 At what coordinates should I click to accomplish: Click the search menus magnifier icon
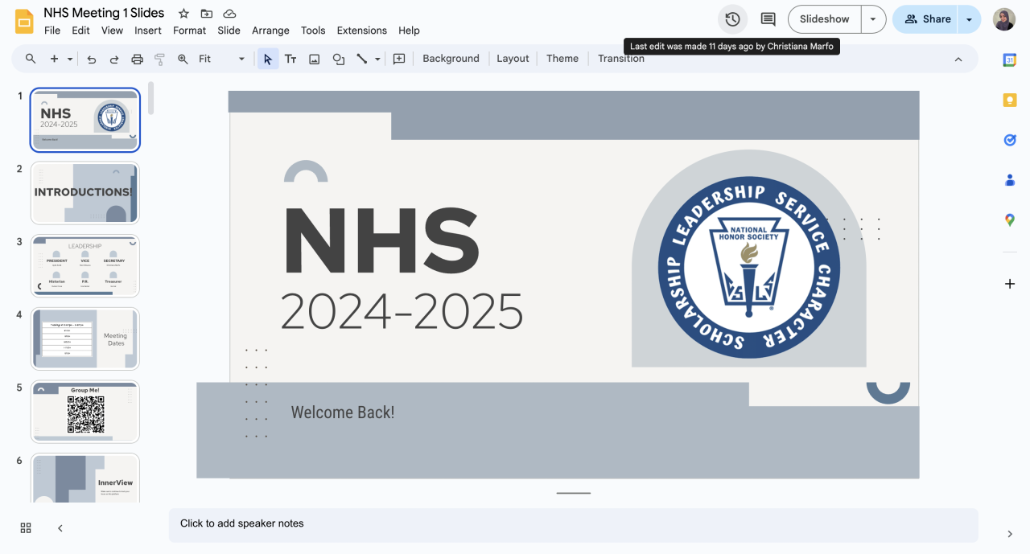point(31,59)
